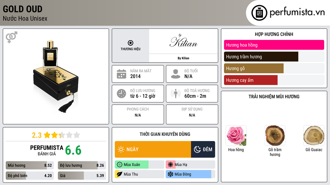
Task: Click the sun icon in Ngày bar
Action: (x=121, y=149)
